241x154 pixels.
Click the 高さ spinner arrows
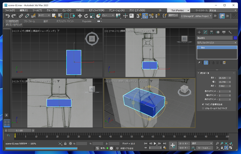(230, 86)
